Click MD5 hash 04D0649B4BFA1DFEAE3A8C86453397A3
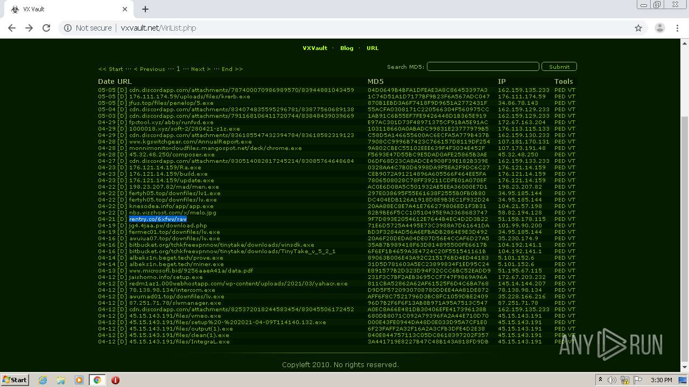This screenshot has width=689, height=387. 427,90
